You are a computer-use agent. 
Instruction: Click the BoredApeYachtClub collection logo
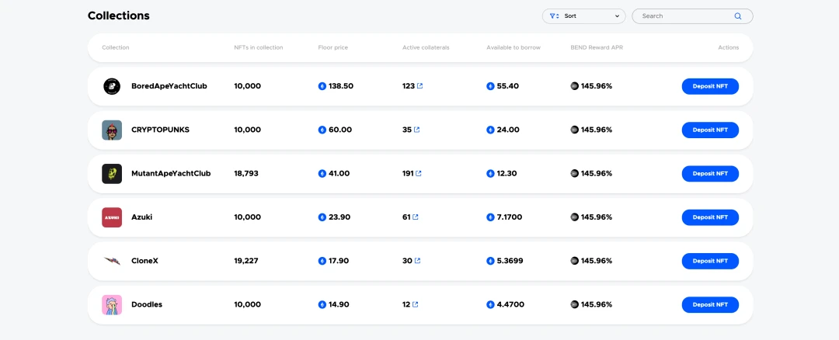coord(112,86)
